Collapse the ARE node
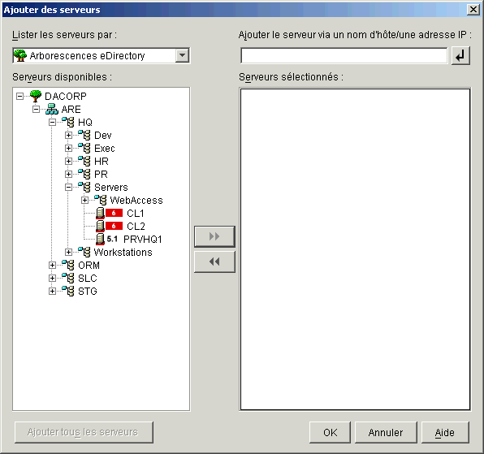Viewport: 484px width, 454px height. 36,110
